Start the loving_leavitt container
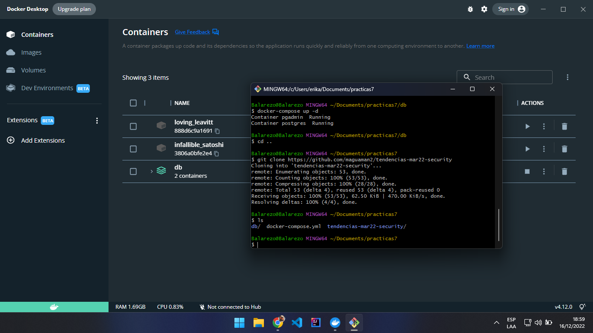 tap(527, 126)
